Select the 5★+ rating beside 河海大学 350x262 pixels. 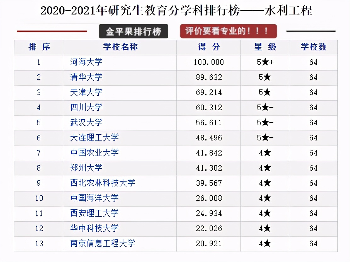point(264,62)
